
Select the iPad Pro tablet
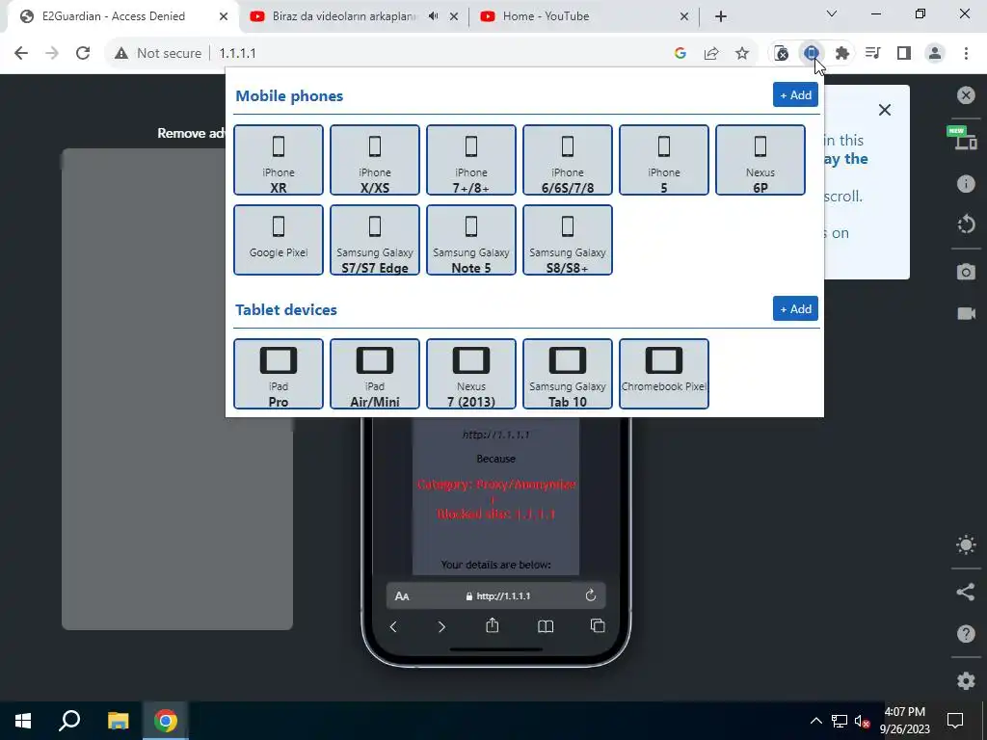coord(279,374)
